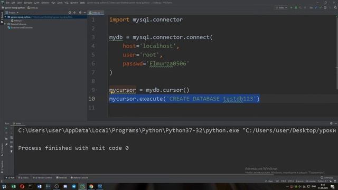Click print icon in Run panel
The height and width of the screenshot is (190, 338).
tap(12, 147)
